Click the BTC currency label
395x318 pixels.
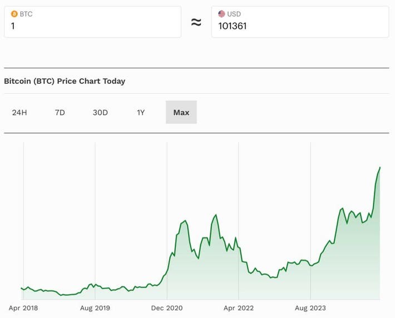point(26,14)
